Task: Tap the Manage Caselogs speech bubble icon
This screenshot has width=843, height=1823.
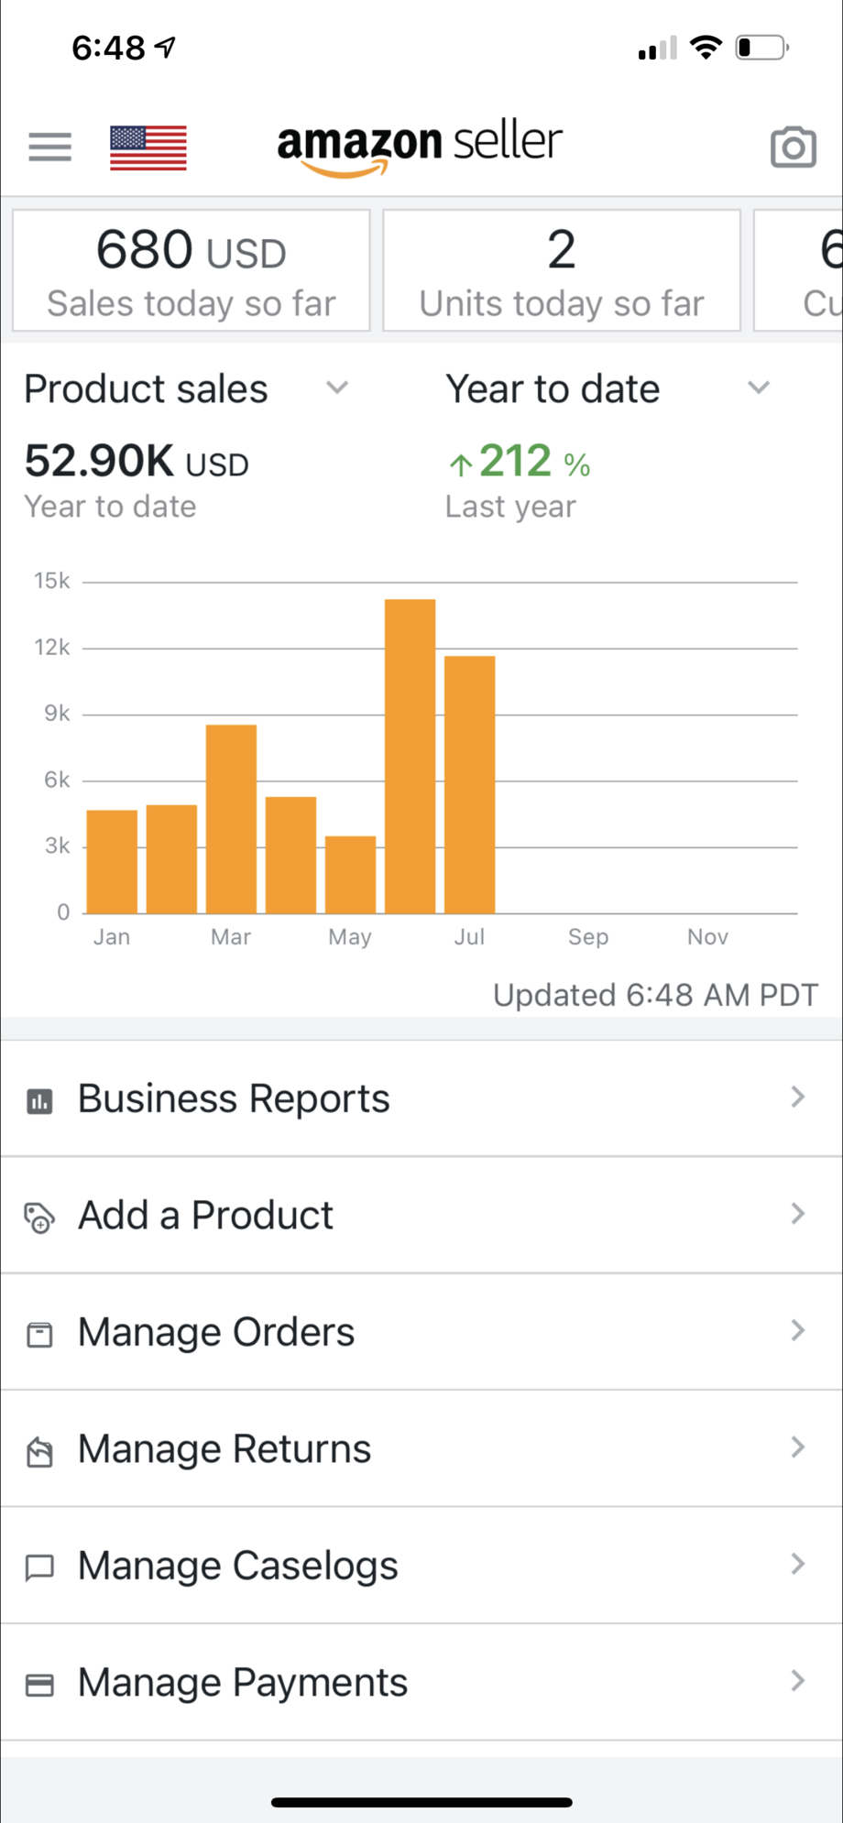Action: (39, 1567)
